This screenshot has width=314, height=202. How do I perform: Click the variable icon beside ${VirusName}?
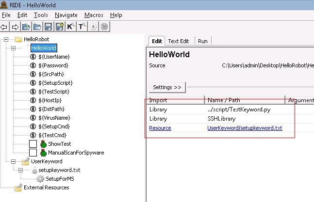pos(33,118)
